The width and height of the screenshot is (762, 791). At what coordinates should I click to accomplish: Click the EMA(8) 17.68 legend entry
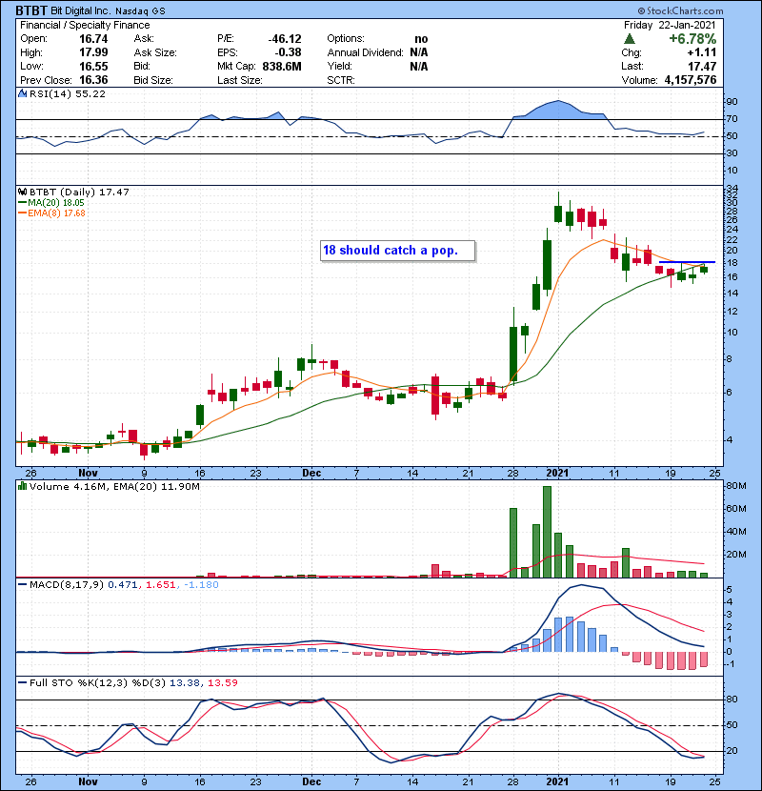click(52, 213)
